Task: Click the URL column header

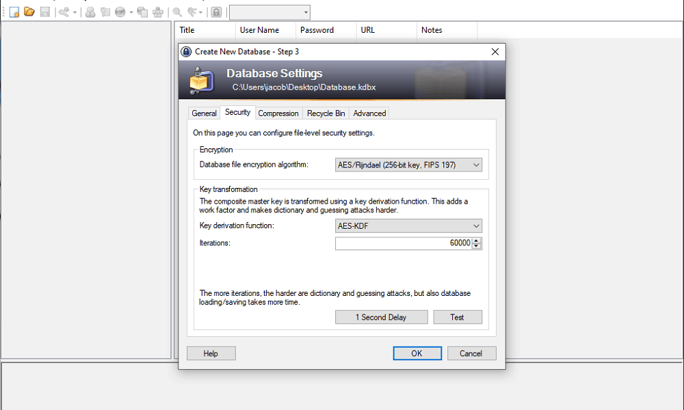Action: [386, 30]
